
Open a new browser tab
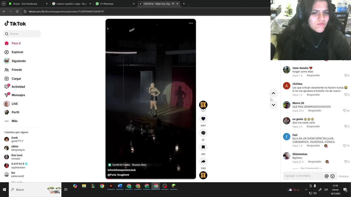coord(184,4)
